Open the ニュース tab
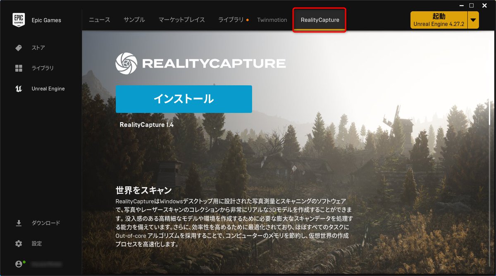The image size is (496, 276). (x=100, y=20)
